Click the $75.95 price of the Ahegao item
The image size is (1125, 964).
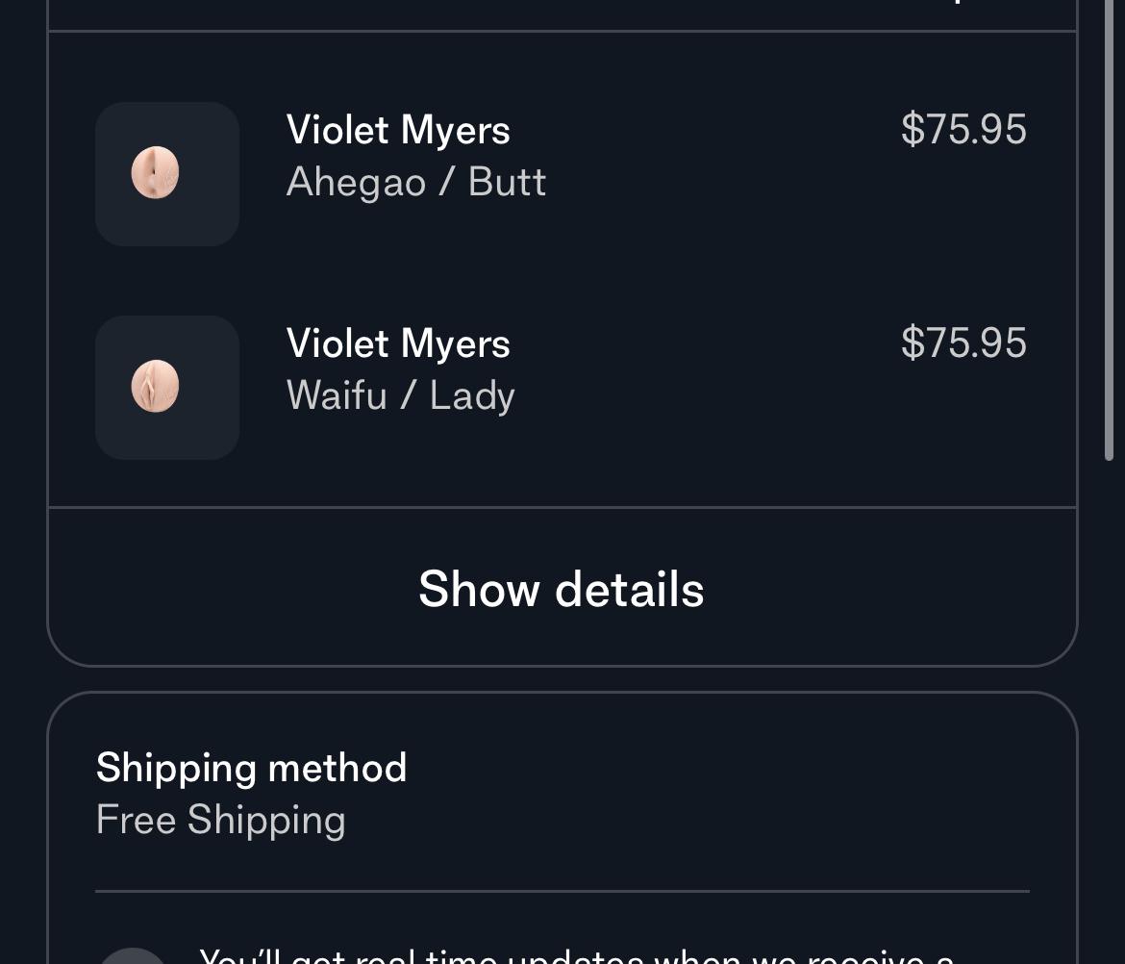(963, 130)
